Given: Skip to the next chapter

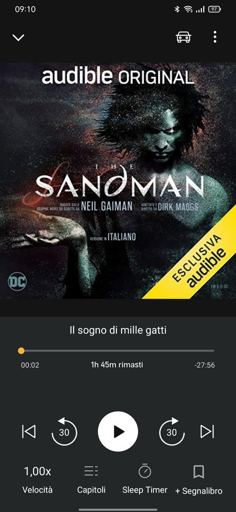Looking at the screenshot, I should click(207, 432).
